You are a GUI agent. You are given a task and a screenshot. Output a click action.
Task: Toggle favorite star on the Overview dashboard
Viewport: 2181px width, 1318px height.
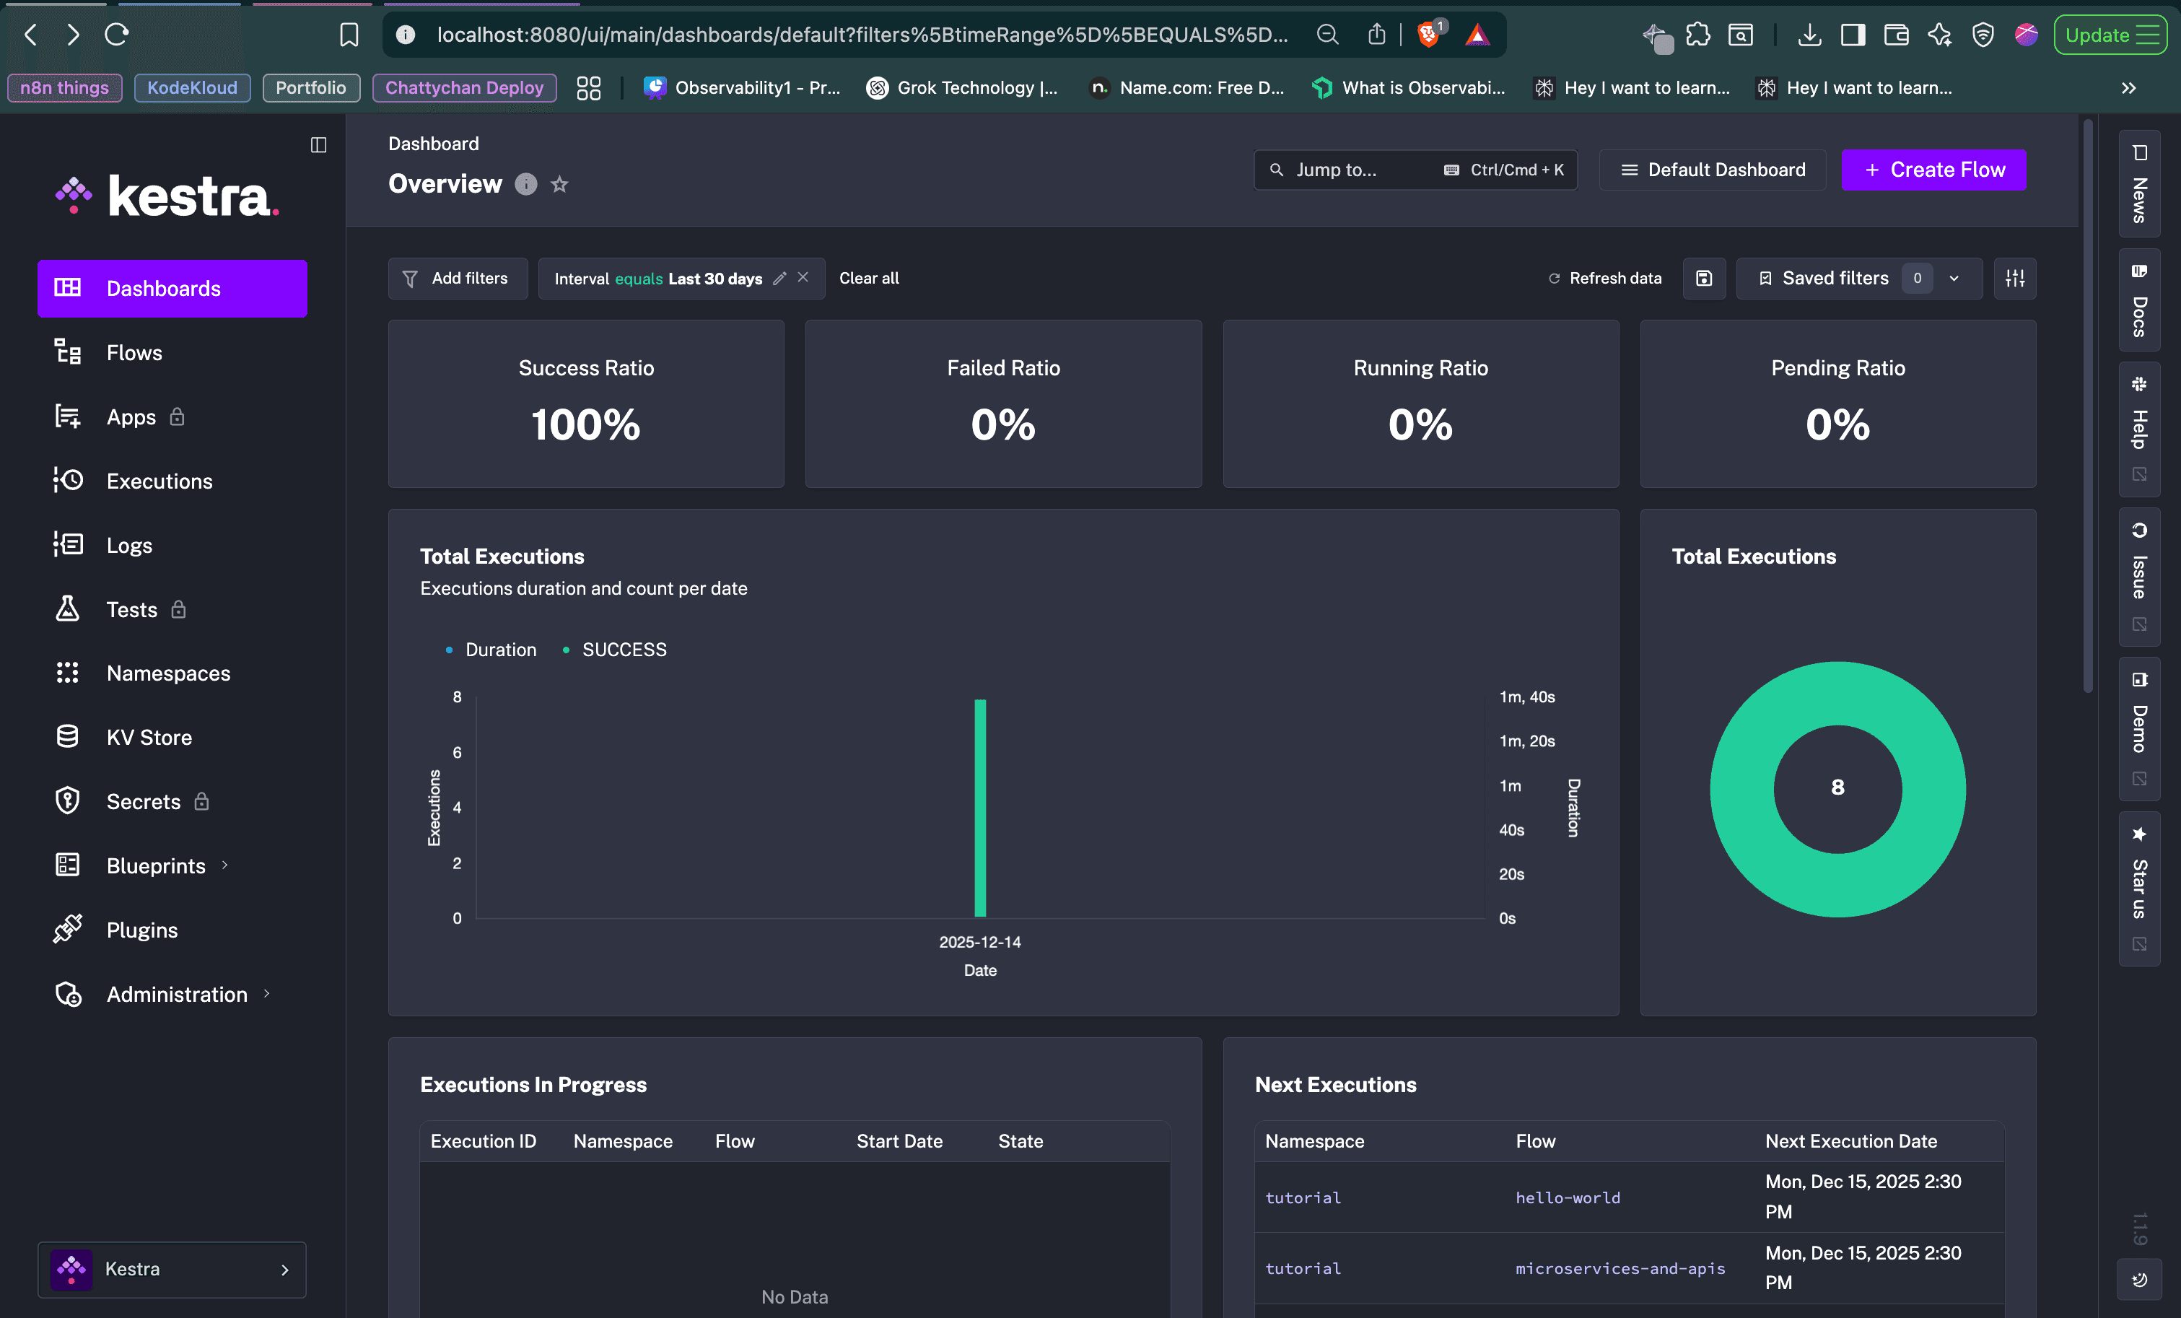click(x=559, y=185)
